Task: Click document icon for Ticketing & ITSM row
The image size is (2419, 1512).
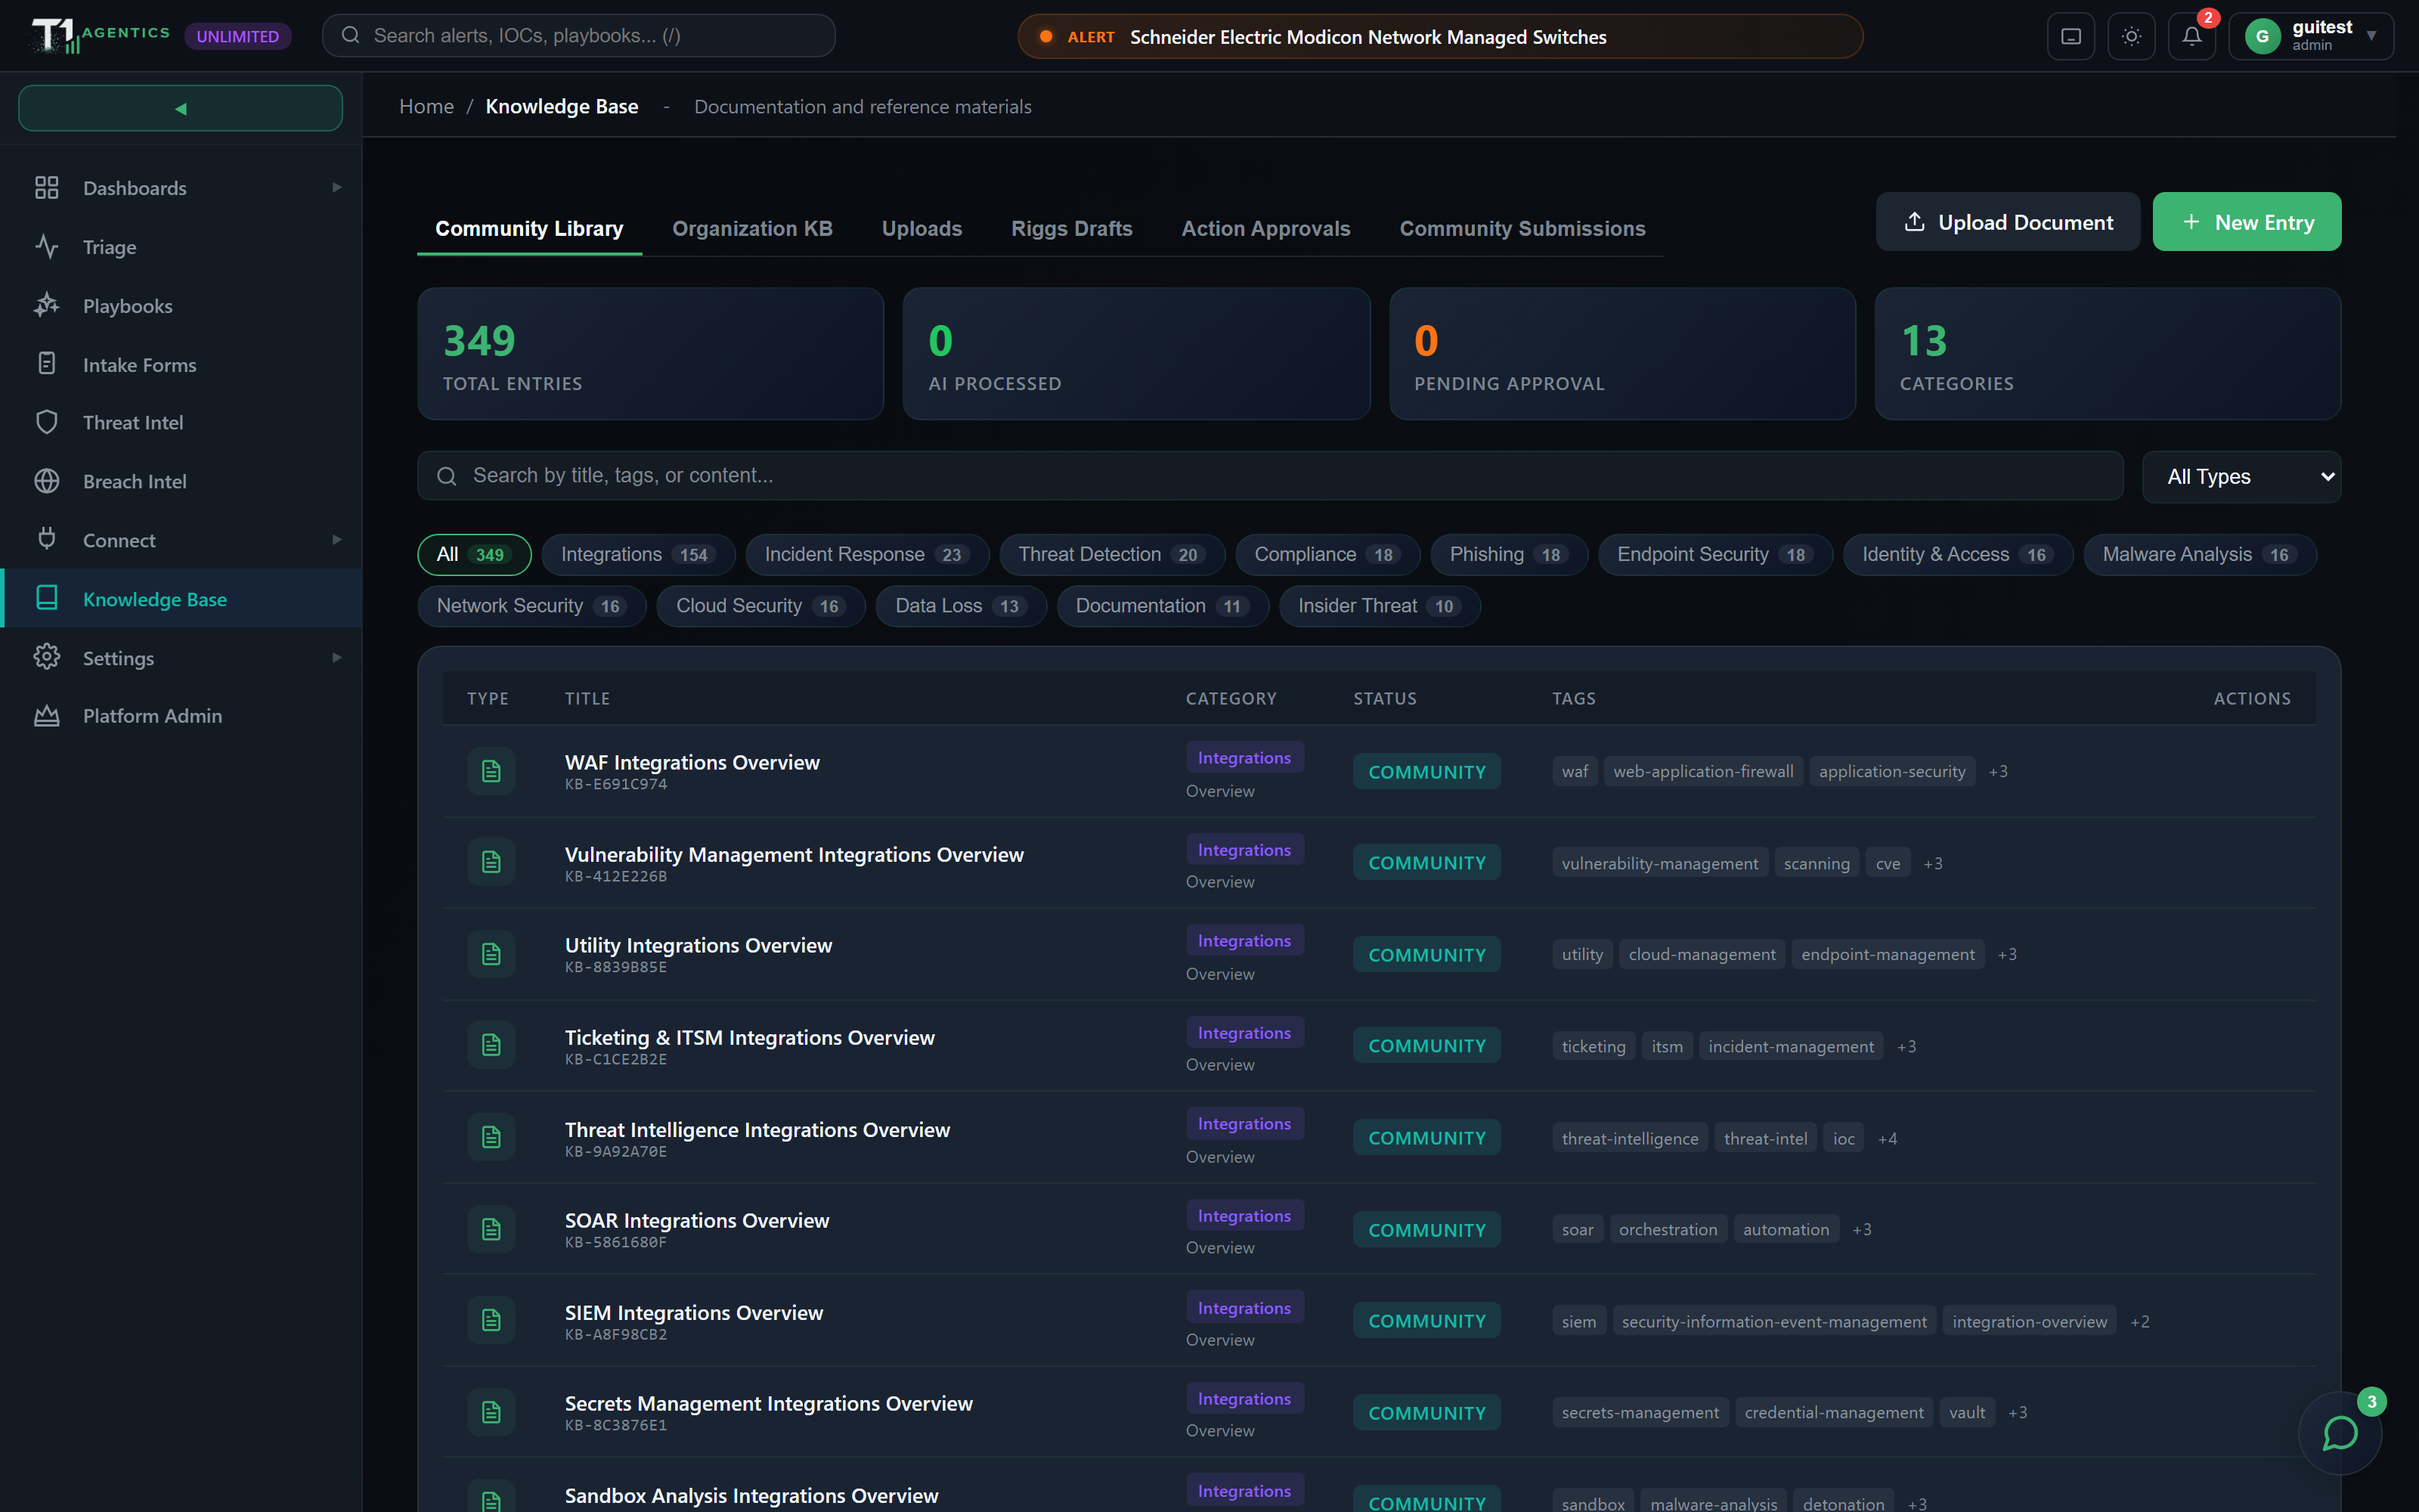Action: click(x=491, y=1045)
